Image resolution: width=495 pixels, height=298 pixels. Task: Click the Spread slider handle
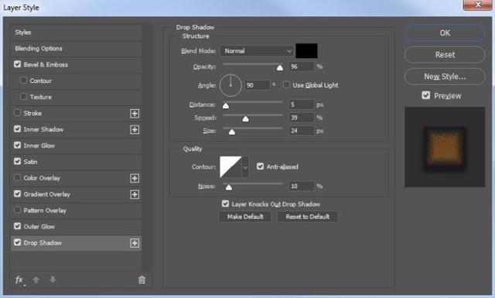click(246, 119)
